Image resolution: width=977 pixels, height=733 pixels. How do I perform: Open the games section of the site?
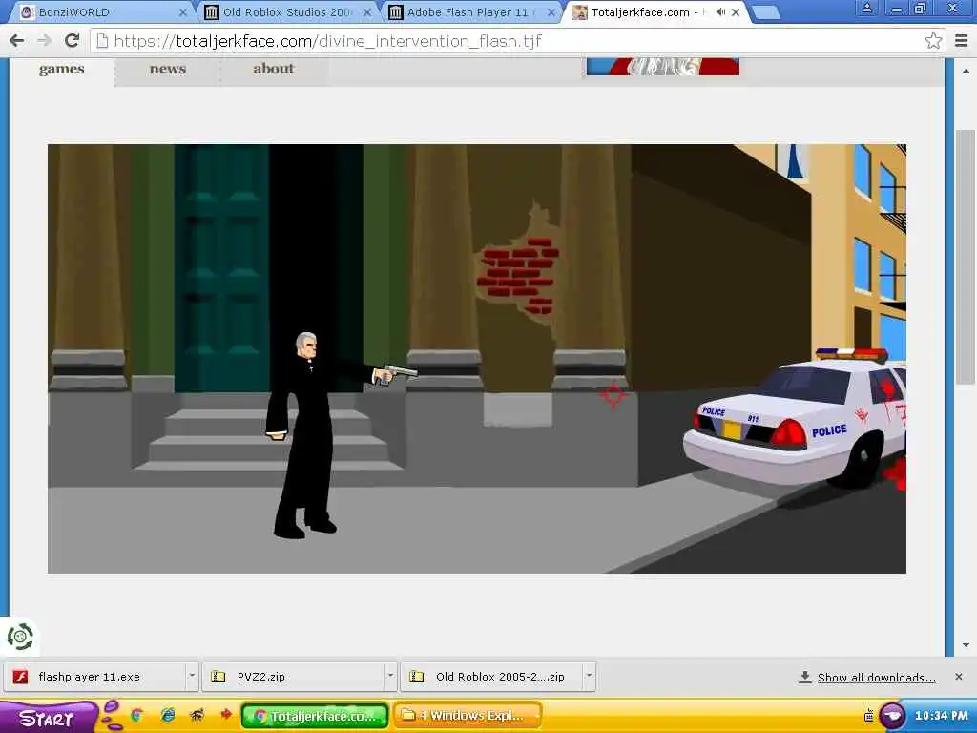click(x=62, y=69)
